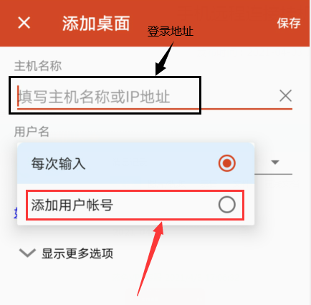This screenshot has width=311, height=305.
Task: Close the 添加桌面 screen with the X icon
Action: [x=24, y=23]
